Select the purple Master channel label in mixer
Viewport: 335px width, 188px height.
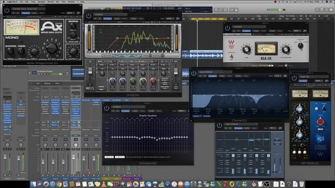click(x=137, y=179)
